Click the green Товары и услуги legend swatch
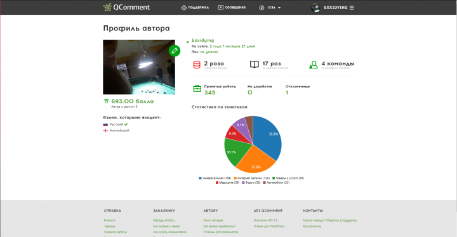Image resolution: width=457 pixels, height=237 pixels. coord(274,178)
